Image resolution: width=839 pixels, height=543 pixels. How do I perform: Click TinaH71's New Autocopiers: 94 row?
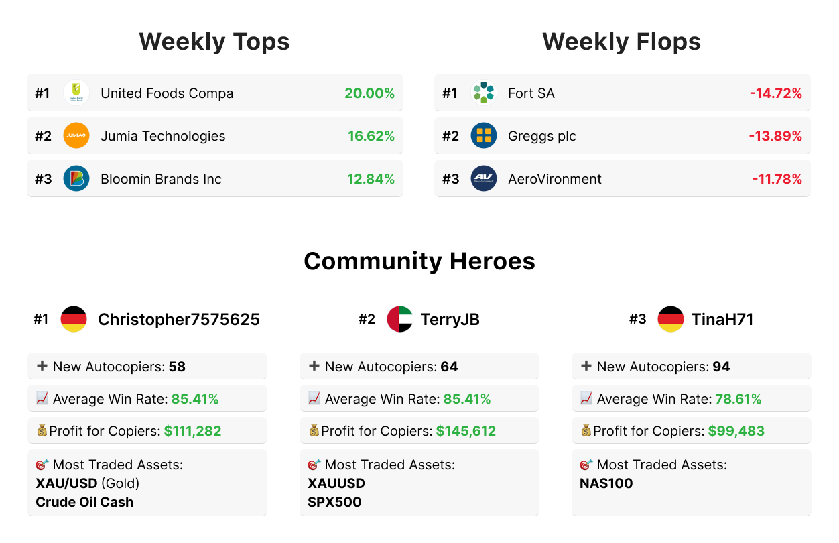tap(691, 367)
